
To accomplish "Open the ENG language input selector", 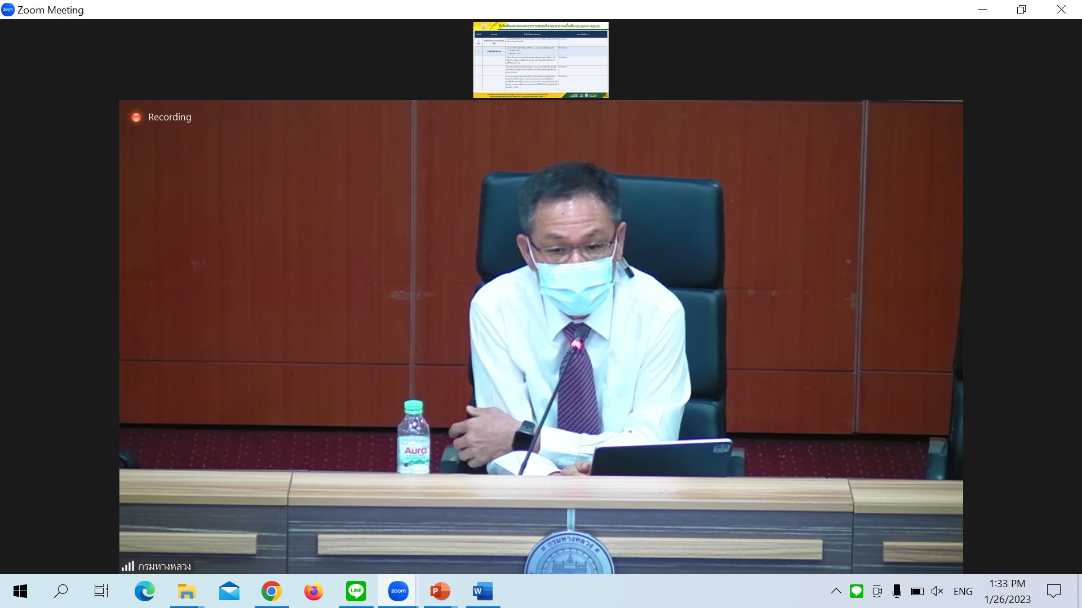I will (963, 591).
